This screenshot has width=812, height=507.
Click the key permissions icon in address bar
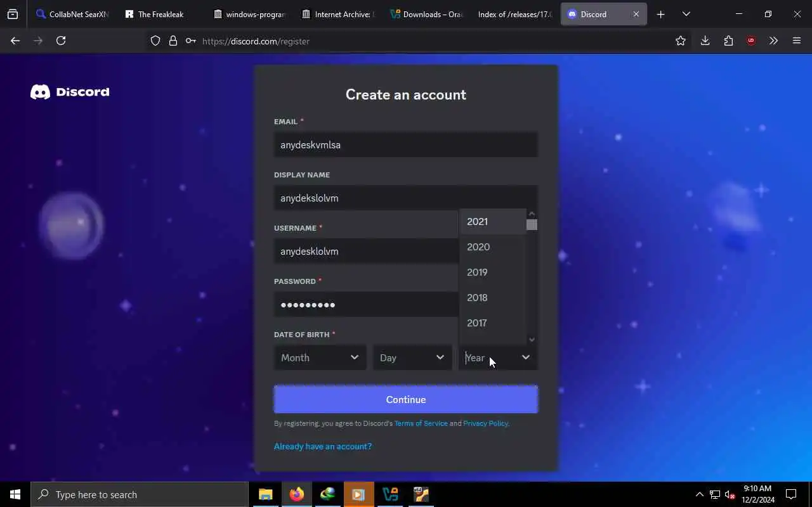[x=190, y=41]
